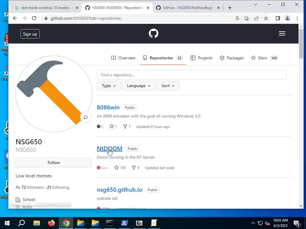The image size is (306, 229).
Task: Open taskbar search magnifier
Action: point(22,223)
